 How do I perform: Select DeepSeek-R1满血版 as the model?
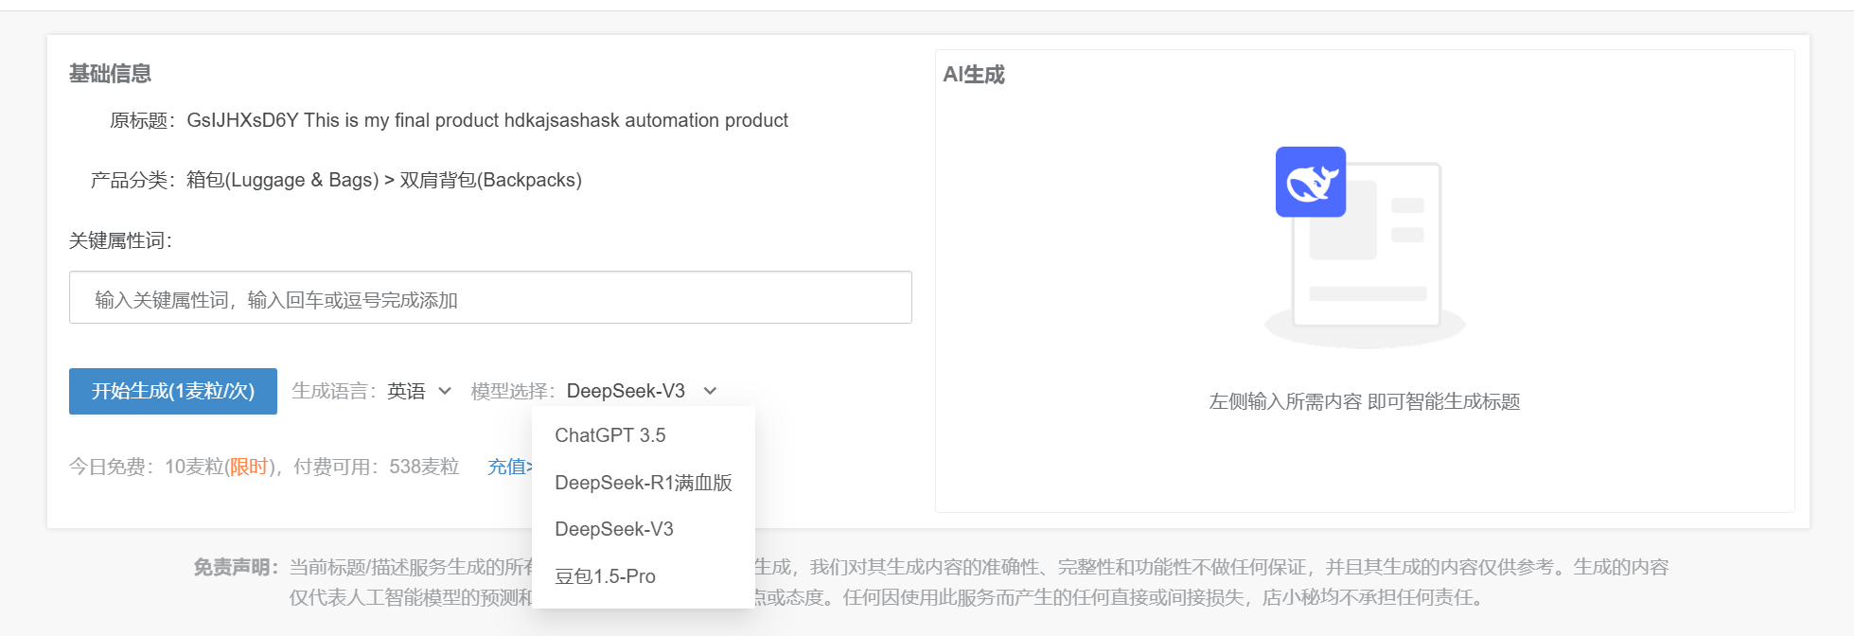pyautogui.click(x=644, y=482)
